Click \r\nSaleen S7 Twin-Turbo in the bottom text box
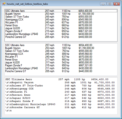Screen dimensions: 122x119 pos(24,86)
